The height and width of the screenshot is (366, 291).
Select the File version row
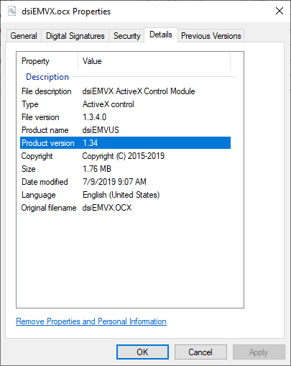pyautogui.click(x=125, y=117)
